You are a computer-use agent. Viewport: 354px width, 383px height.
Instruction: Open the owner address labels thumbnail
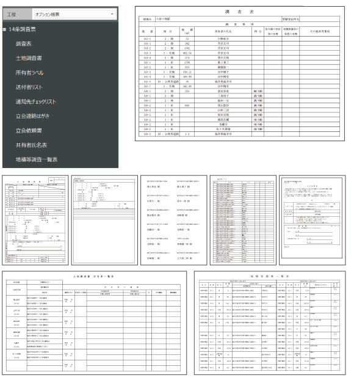174,220
